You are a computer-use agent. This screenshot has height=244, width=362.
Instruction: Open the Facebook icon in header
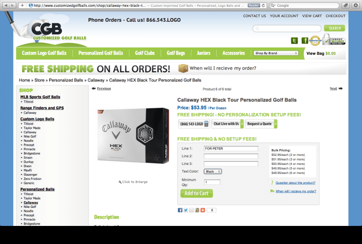(x=305, y=41)
